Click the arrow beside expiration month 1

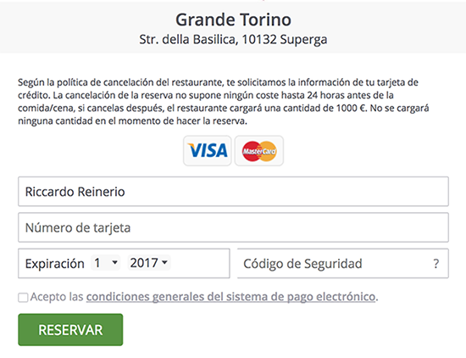(x=114, y=263)
